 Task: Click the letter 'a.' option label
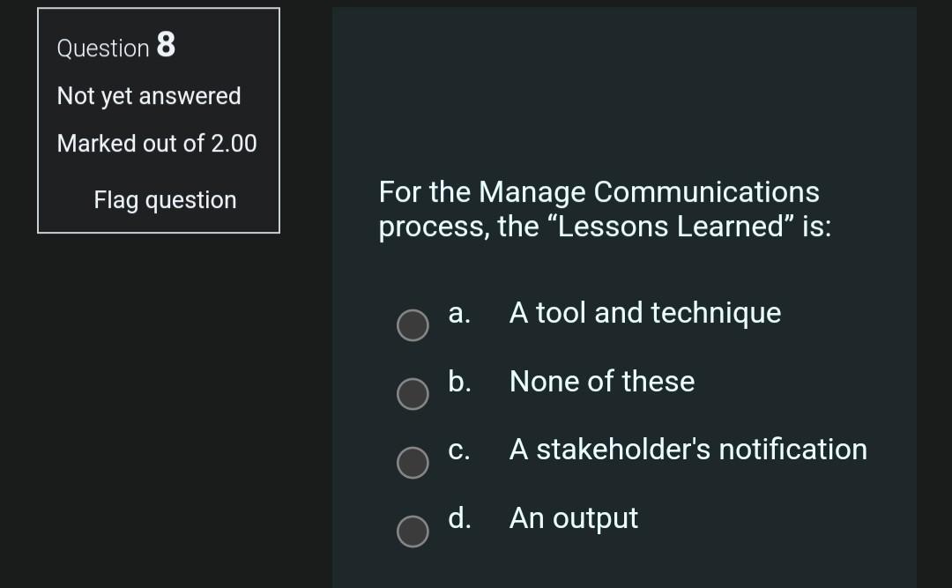point(459,313)
